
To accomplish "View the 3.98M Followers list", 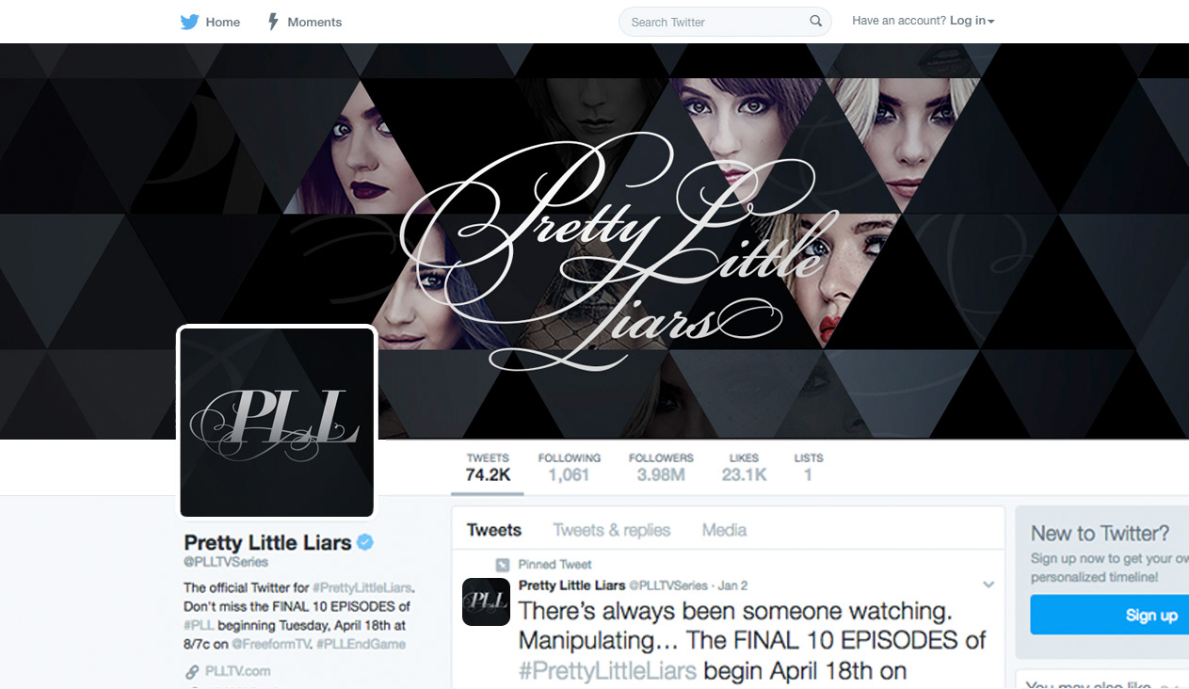I will [661, 467].
